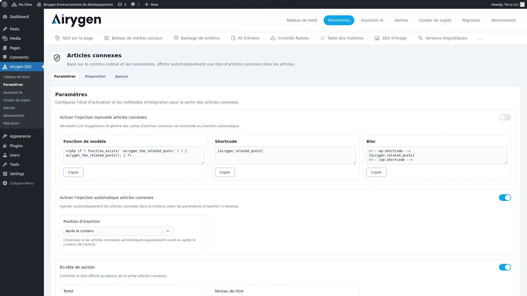Open the updates icon showing 5
Image resolution: width=527 pixels, height=296 pixels.
pyautogui.click(x=120, y=4)
